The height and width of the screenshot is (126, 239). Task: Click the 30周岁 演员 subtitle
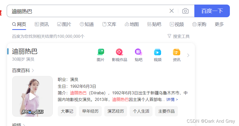tap(23, 59)
